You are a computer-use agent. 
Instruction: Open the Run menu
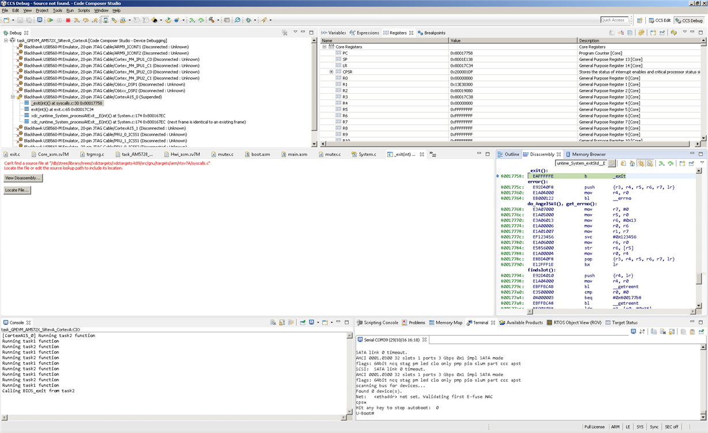point(70,10)
